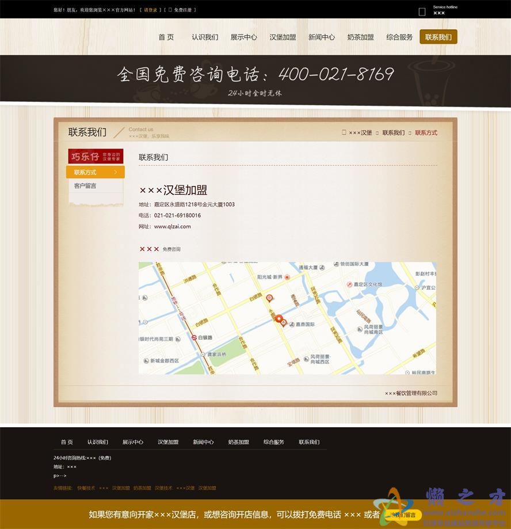Image resolution: width=511 pixels, height=529 pixels.
Task: Open 客户留言 in the left sidebar
Action: point(85,186)
